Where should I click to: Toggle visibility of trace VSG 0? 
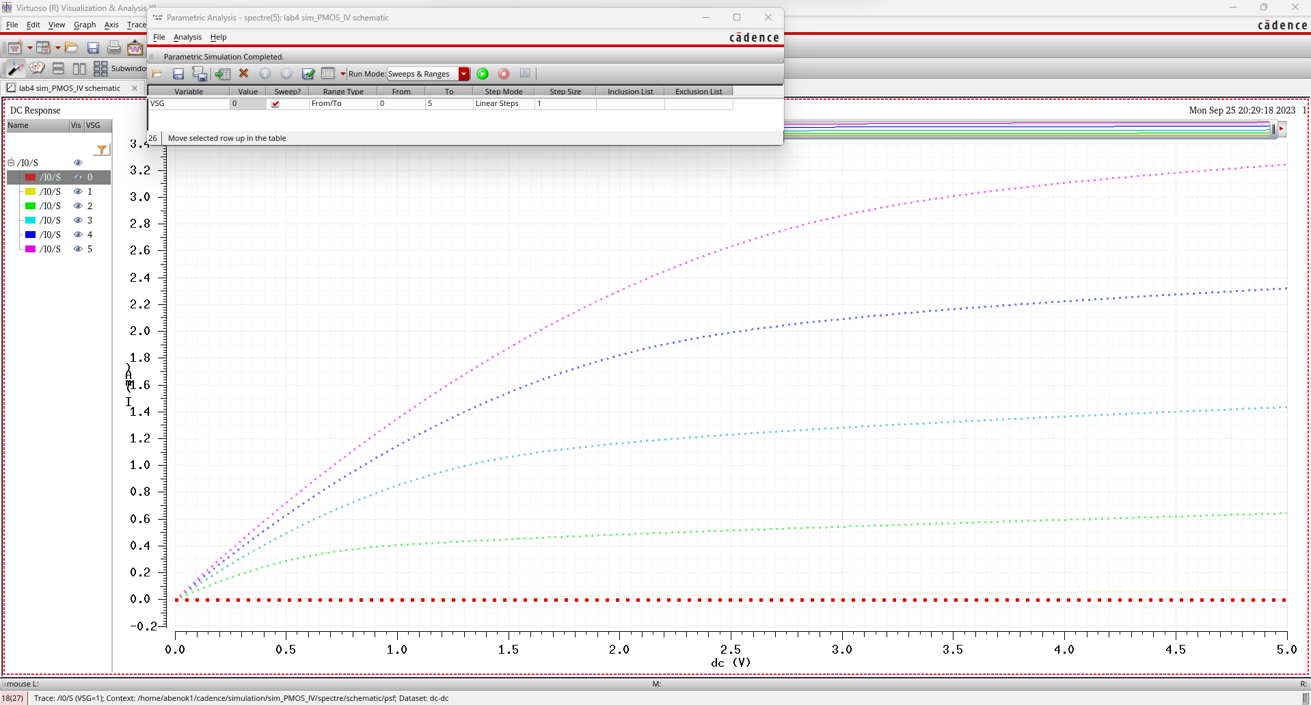click(78, 177)
